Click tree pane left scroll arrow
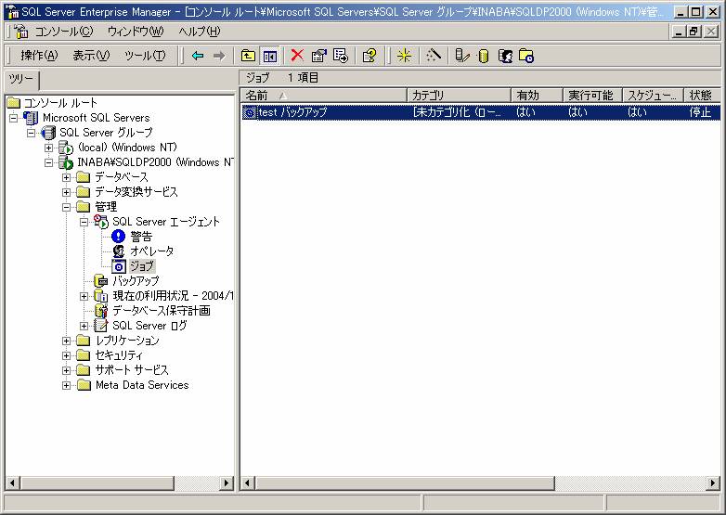Image resolution: width=726 pixels, height=515 pixels. (x=12, y=483)
